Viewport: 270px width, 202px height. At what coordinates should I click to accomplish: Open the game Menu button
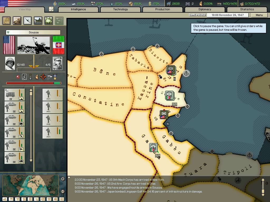[x=259, y=15]
